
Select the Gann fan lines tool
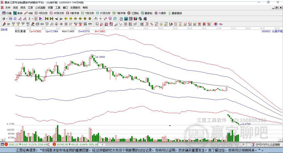click(x=102, y=24)
